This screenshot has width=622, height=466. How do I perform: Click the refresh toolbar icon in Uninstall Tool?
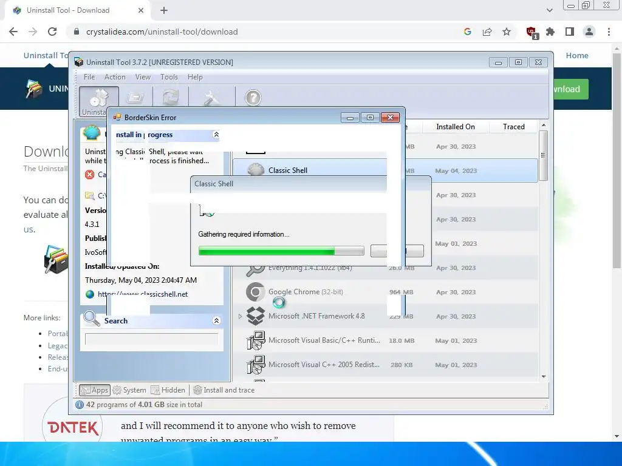(171, 98)
